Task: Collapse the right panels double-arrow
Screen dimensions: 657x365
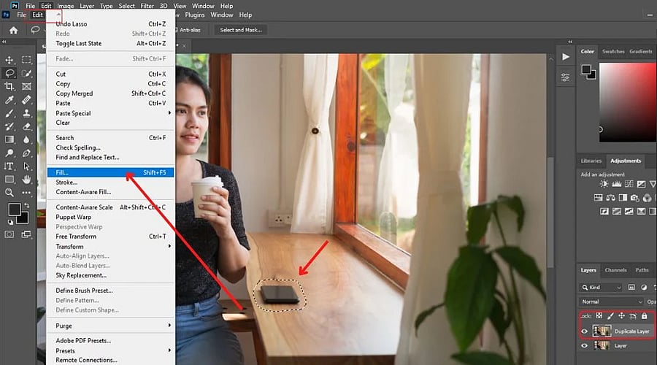Action: click(570, 42)
